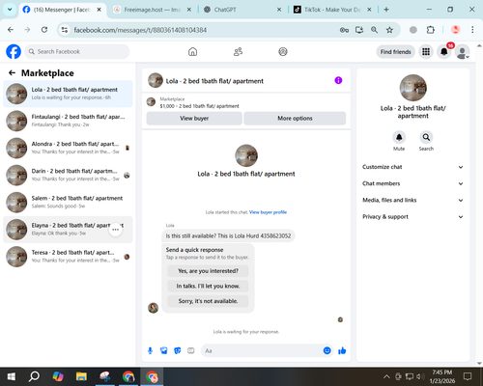Open the emoji picker in message box
This screenshot has width=483, height=386.
click(327, 350)
